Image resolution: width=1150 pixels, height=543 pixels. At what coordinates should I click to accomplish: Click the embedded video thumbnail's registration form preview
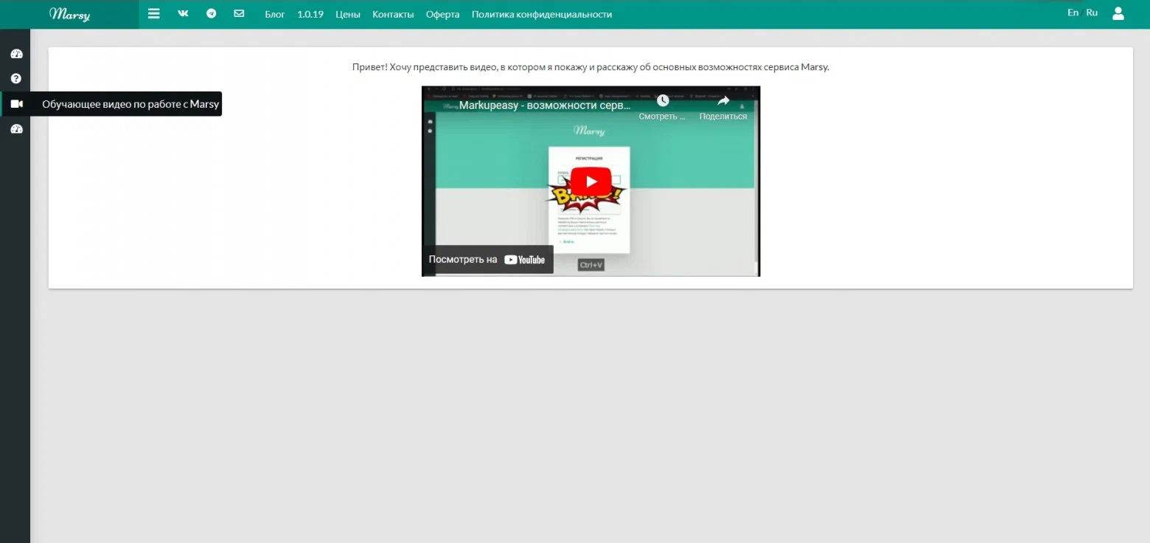tap(589, 200)
